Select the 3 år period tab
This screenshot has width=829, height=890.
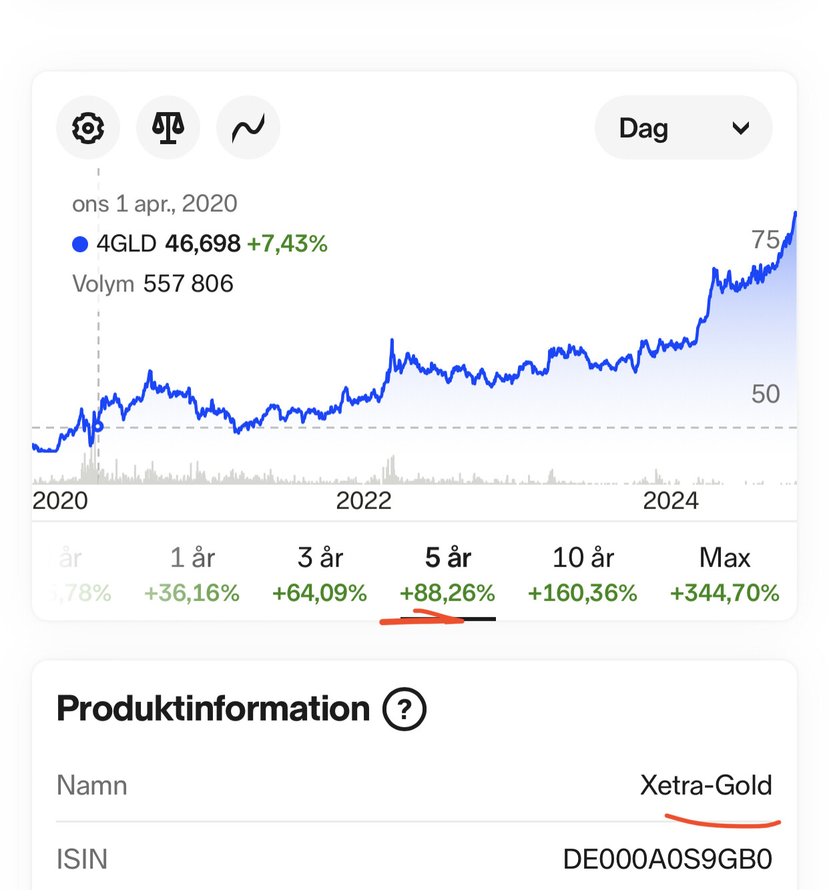[x=320, y=574]
